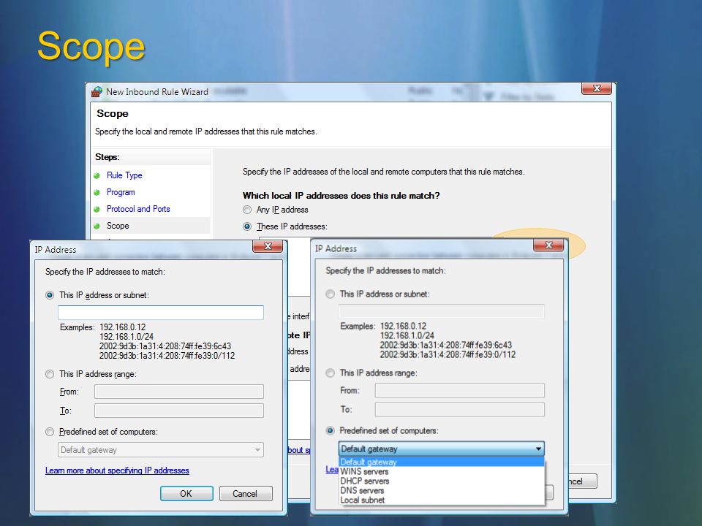Select This IP address range in left dialog
The width and height of the screenshot is (702, 526).
[x=50, y=374]
